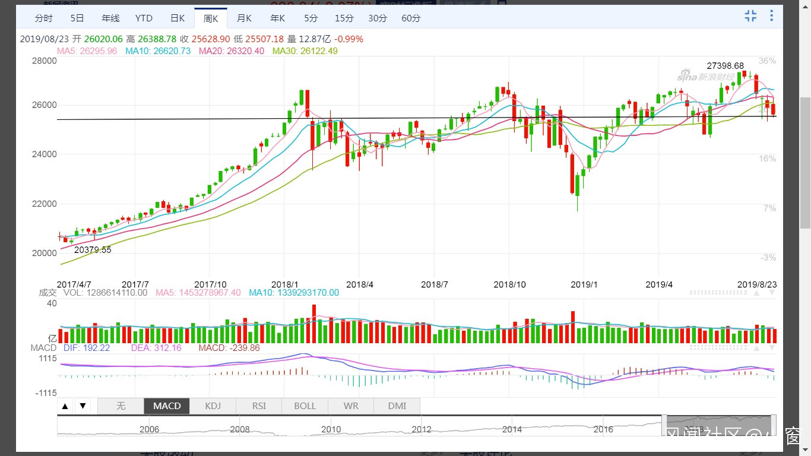Screen dimensions: 811x456
Task: Open the three-dot more options menu
Action: (772, 16)
